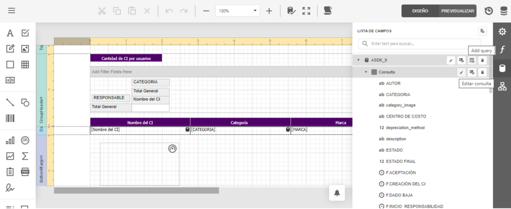Click the field list search box
Screen dimensions: 511x209
coord(420,44)
